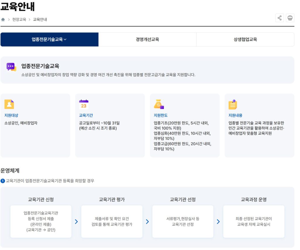Click the 최종 선정된 교육기관이 box
The height and width of the screenshot is (250, 300).
pyautogui.click(x=254, y=222)
